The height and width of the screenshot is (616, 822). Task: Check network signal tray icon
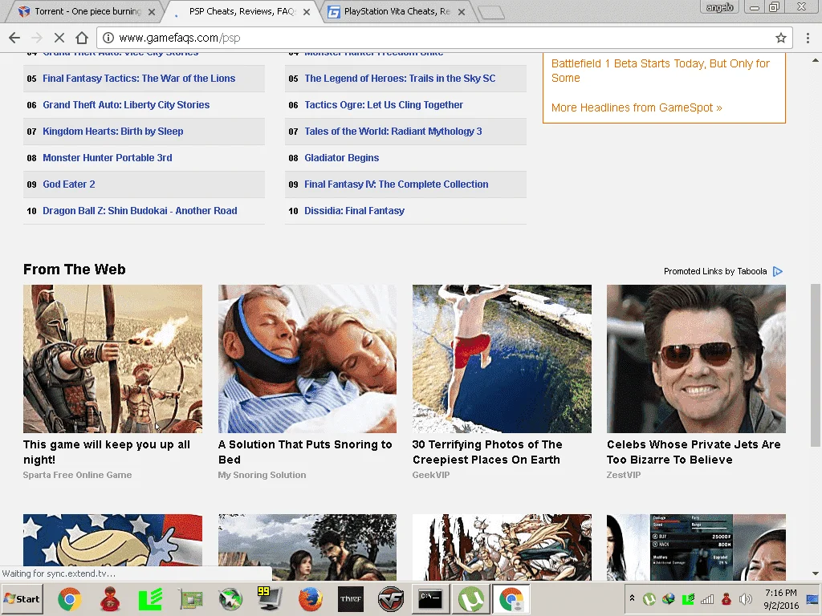[x=707, y=598]
